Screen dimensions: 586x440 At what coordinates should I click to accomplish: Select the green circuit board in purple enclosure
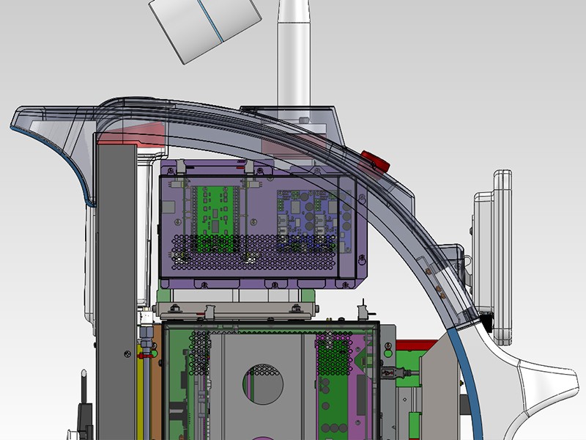(x=215, y=219)
